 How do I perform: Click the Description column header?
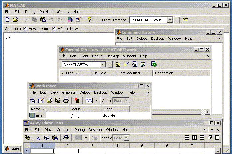[x=182, y=73]
